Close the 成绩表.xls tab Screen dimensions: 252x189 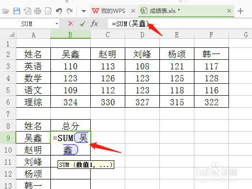coord(229,11)
